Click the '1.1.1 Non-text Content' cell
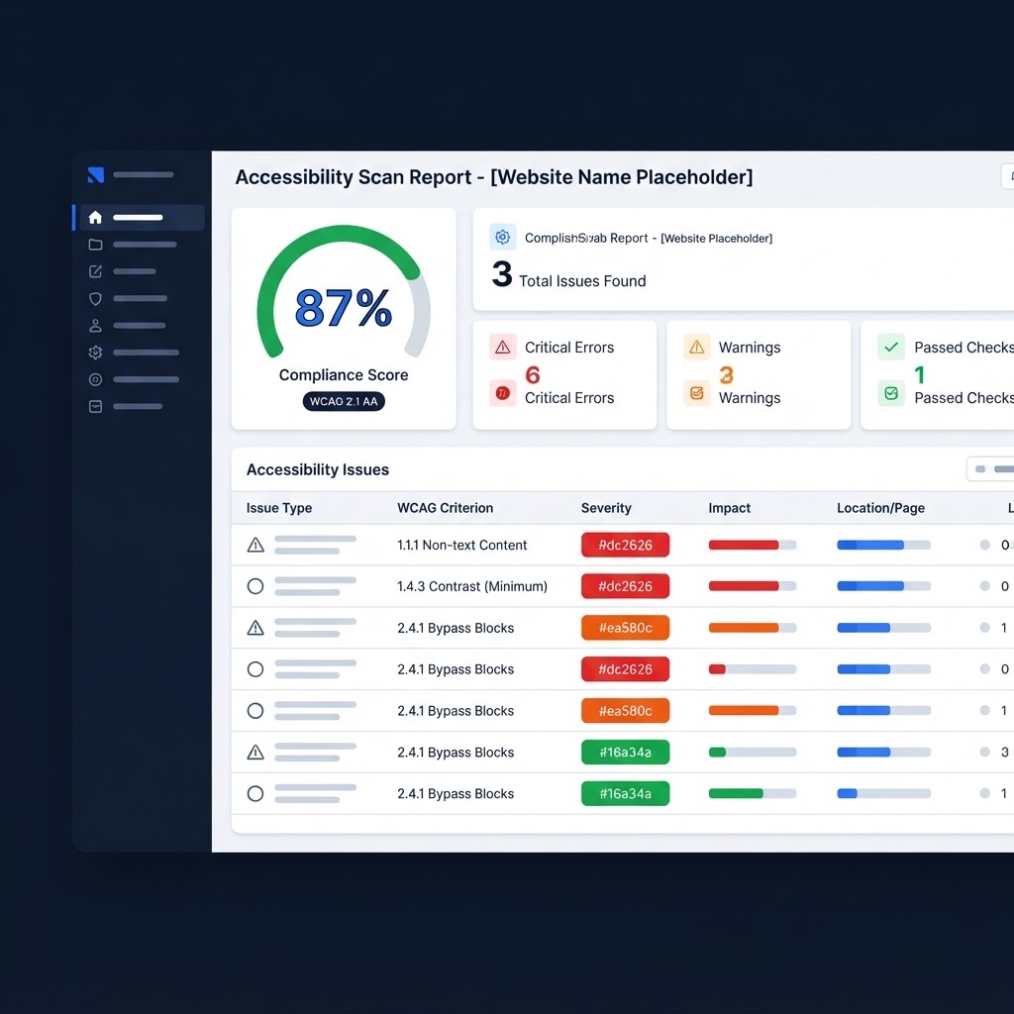The height and width of the screenshot is (1014, 1014). tap(461, 545)
